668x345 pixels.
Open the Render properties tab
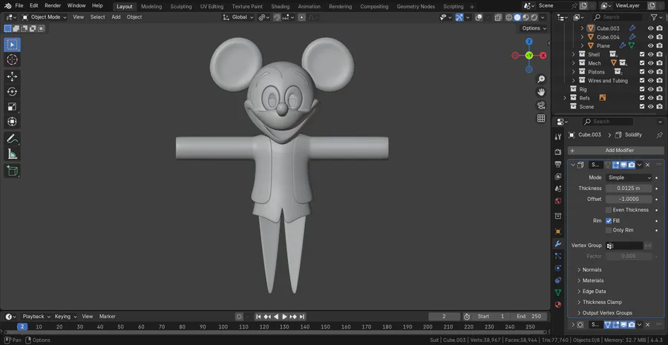coord(557,152)
